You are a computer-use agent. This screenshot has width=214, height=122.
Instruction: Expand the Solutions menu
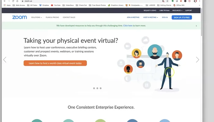(x=36, y=18)
